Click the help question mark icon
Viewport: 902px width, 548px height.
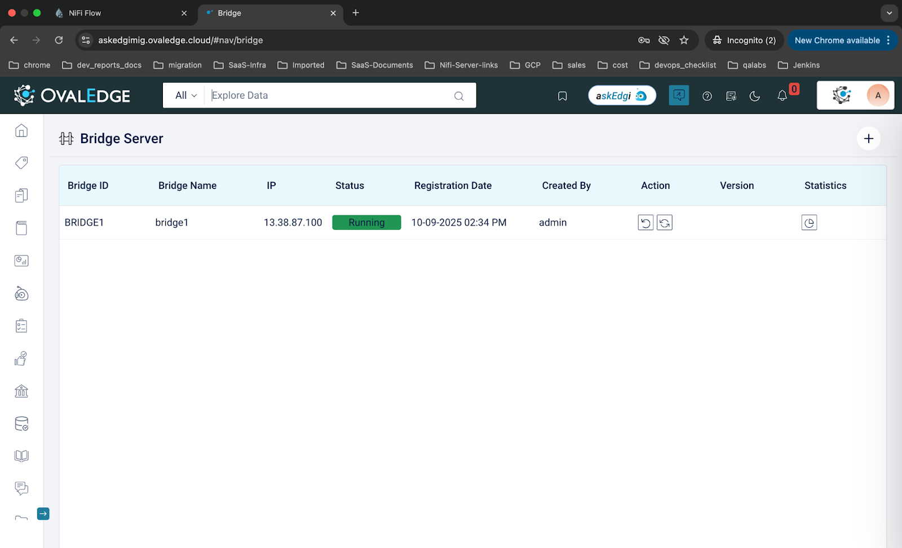click(x=707, y=96)
